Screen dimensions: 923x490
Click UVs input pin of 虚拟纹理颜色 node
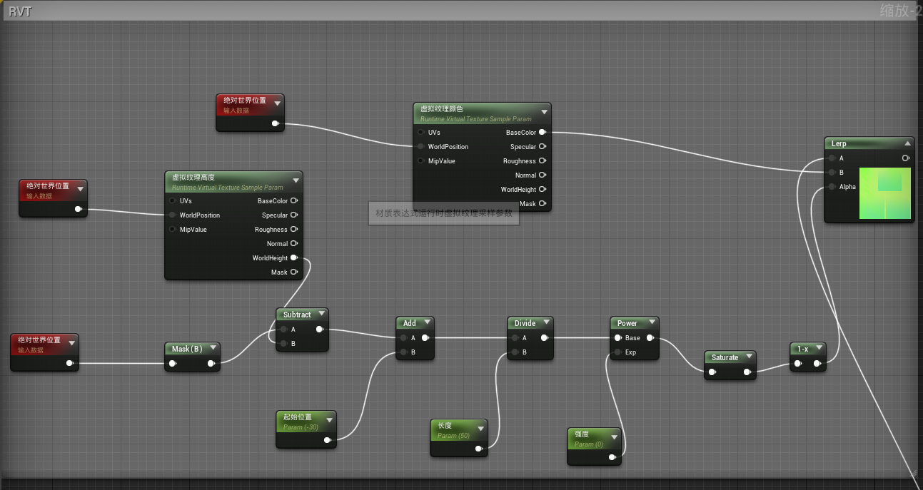[x=421, y=132]
